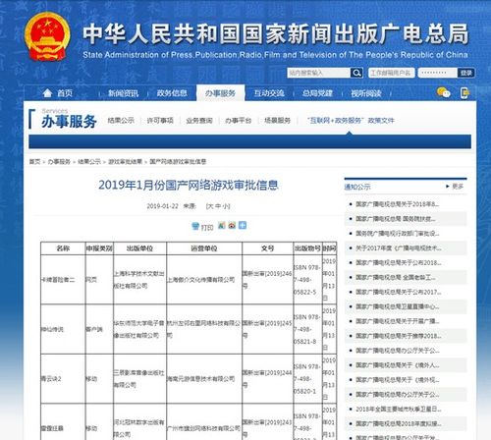Select 大 font size option

click(210, 206)
